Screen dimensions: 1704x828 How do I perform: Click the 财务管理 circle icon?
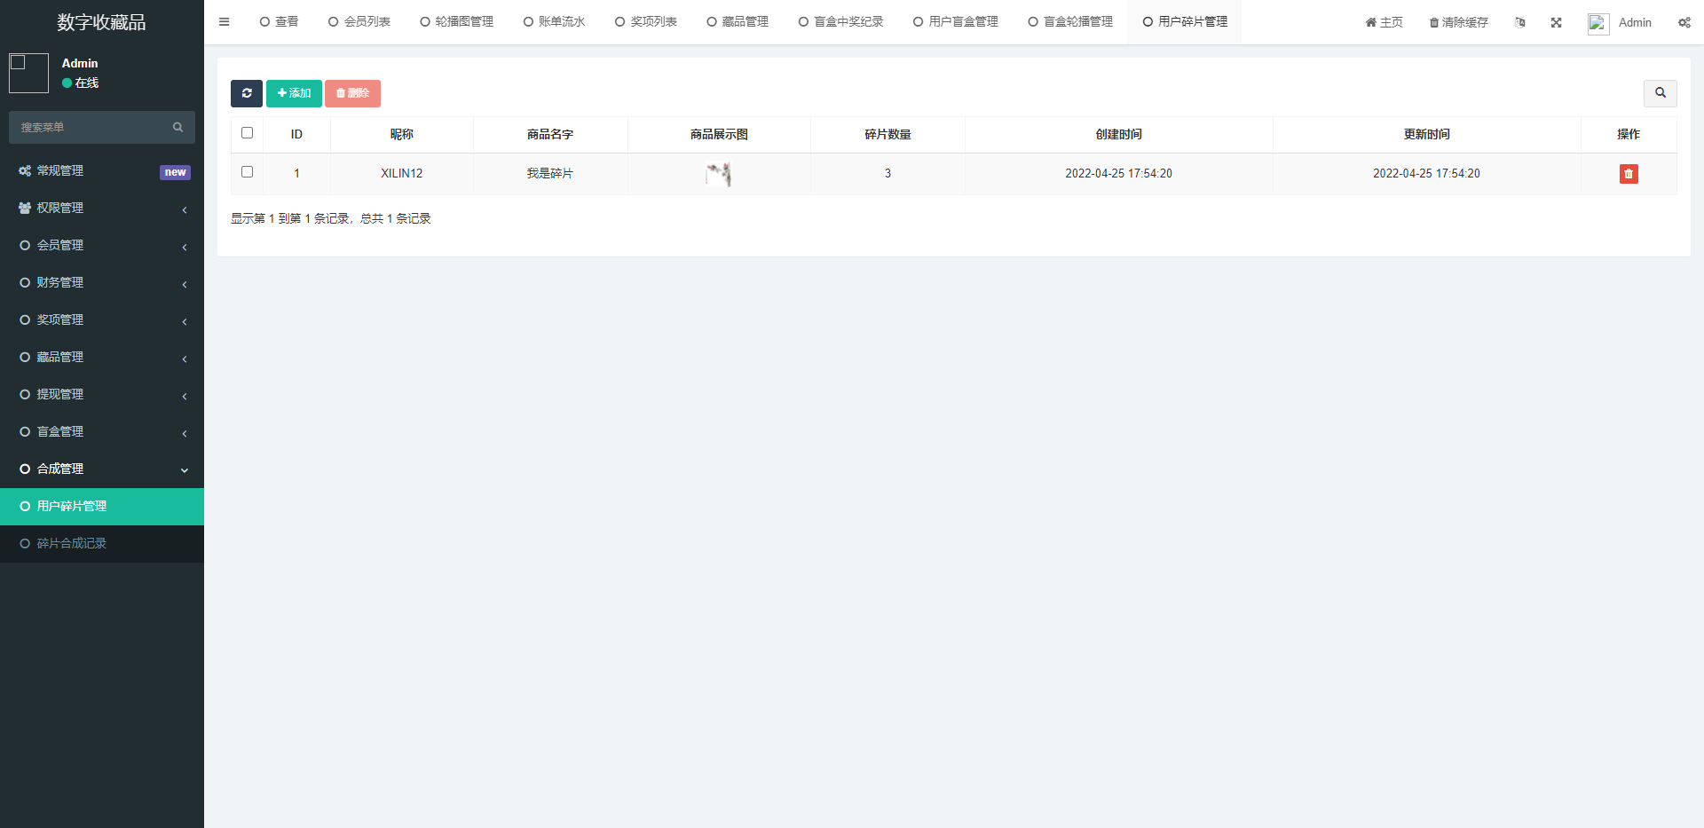[x=25, y=282]
